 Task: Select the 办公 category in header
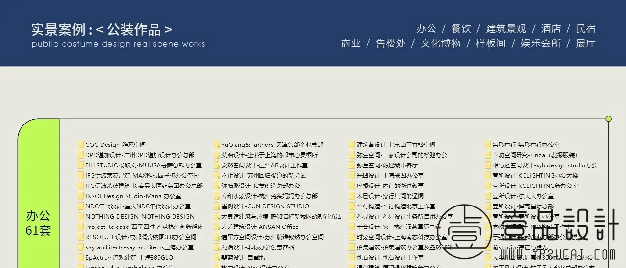point(426,29)
